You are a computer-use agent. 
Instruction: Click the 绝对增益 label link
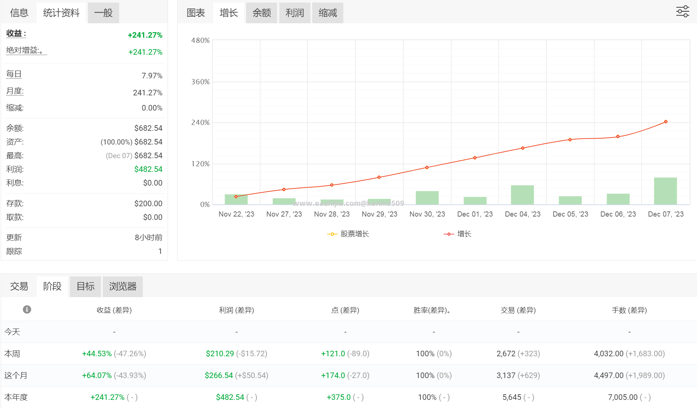tap(26, 50)
